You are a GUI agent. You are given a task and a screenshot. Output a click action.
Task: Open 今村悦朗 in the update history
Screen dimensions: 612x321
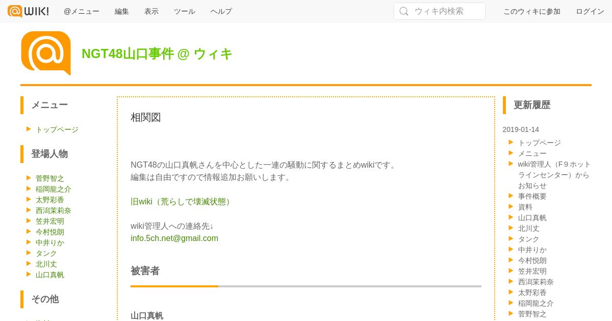532,260
